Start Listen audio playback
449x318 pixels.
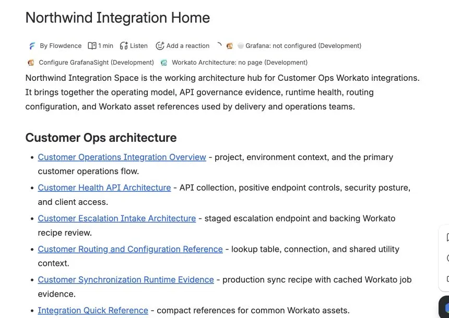138,46
